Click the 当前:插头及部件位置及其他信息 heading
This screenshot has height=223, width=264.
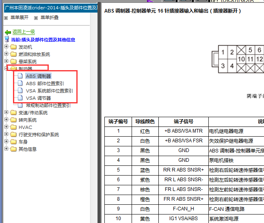tap(43, 40)
